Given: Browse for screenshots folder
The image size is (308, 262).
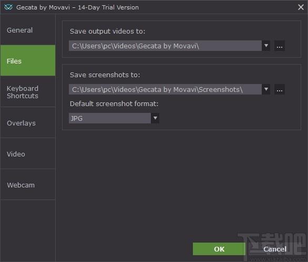Looking at the screenshot, I should point(280,89).
